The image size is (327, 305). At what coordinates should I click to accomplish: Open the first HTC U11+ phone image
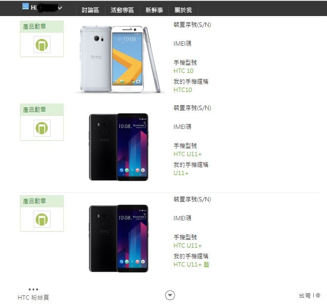(x=118, y=147)
